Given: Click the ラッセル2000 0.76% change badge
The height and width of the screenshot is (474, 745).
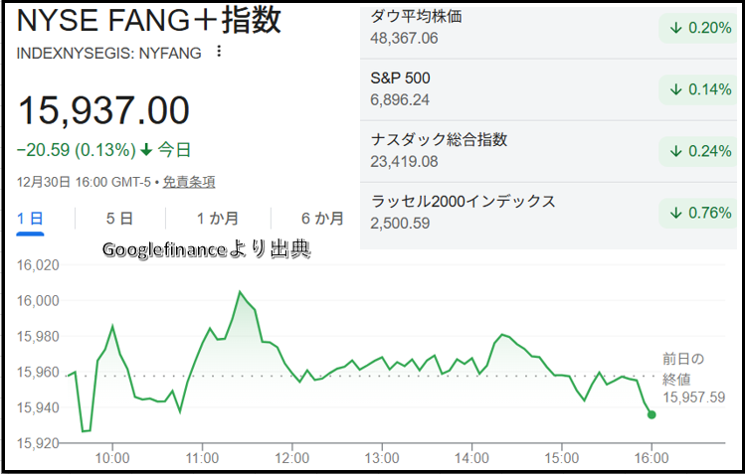Looking at the screenshot, I should (701, 213).
